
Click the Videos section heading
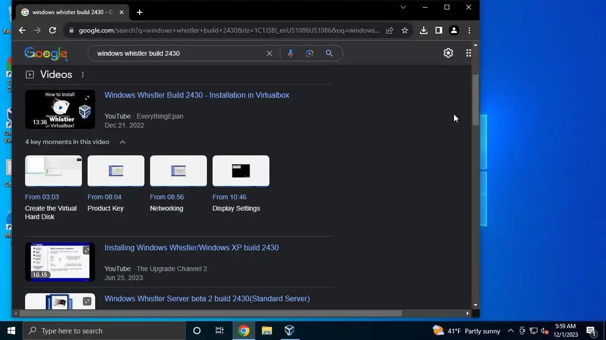click(56, 75)
